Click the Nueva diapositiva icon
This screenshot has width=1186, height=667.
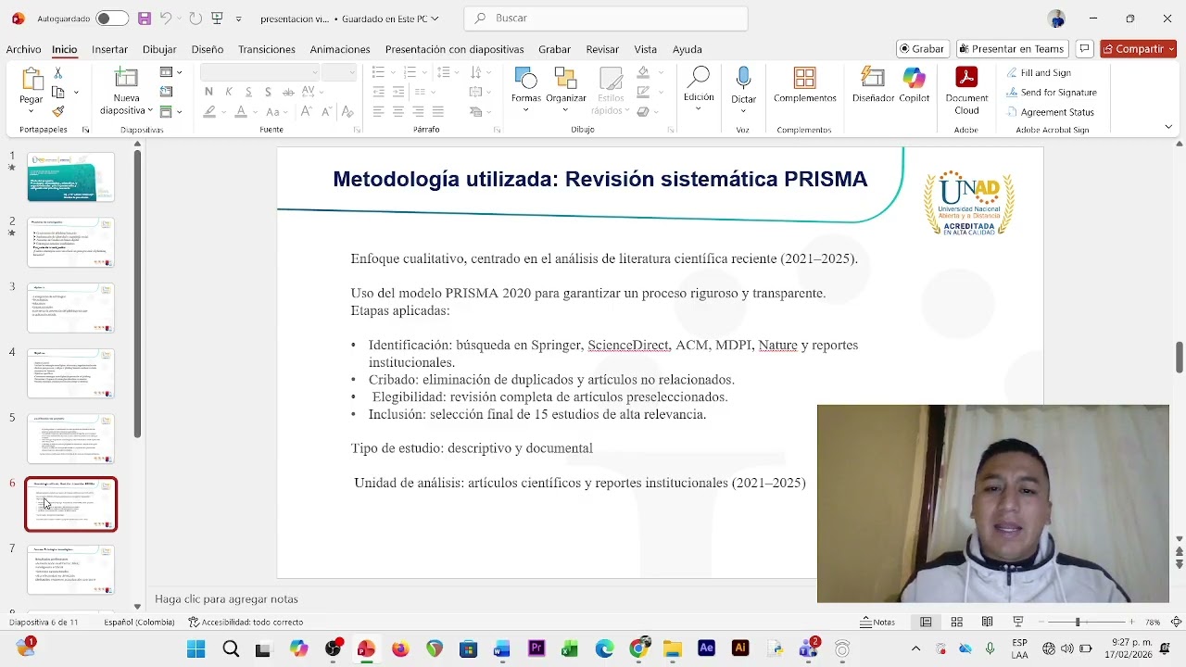[x=126, y=78]
